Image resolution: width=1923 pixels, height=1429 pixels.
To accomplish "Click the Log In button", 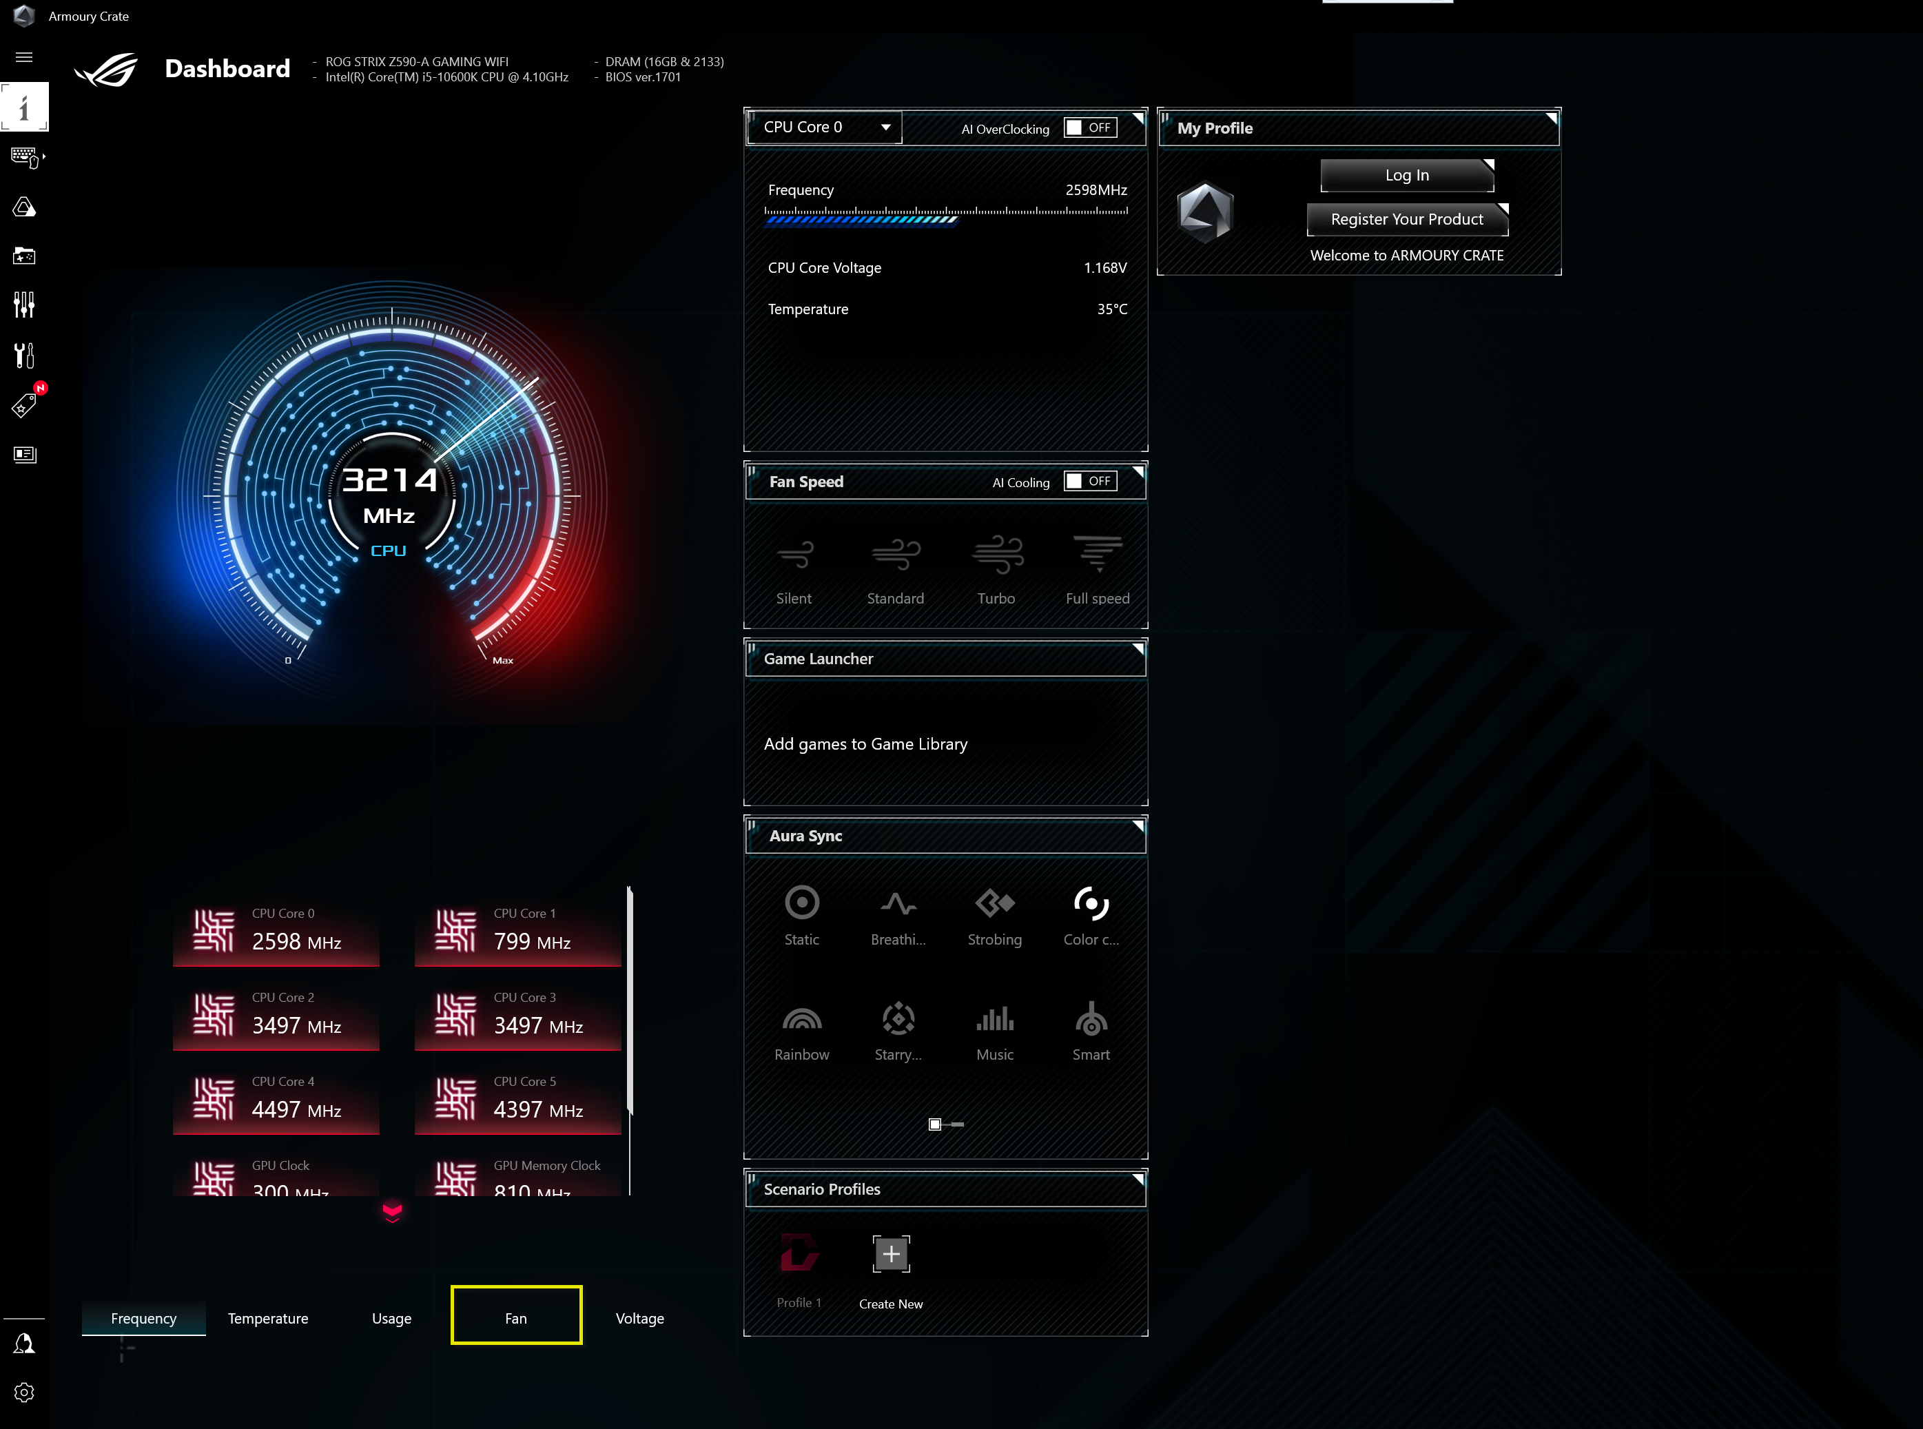I will click(1408, 176).
